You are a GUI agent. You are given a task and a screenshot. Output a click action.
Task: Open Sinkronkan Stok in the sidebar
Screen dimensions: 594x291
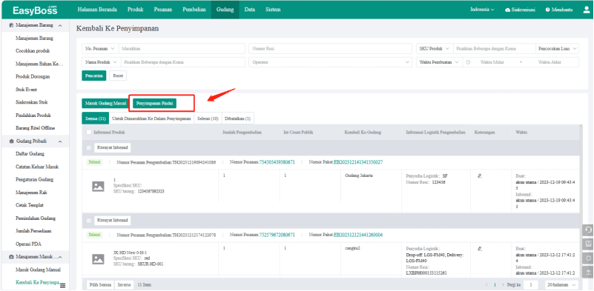[x=31, y=102]
